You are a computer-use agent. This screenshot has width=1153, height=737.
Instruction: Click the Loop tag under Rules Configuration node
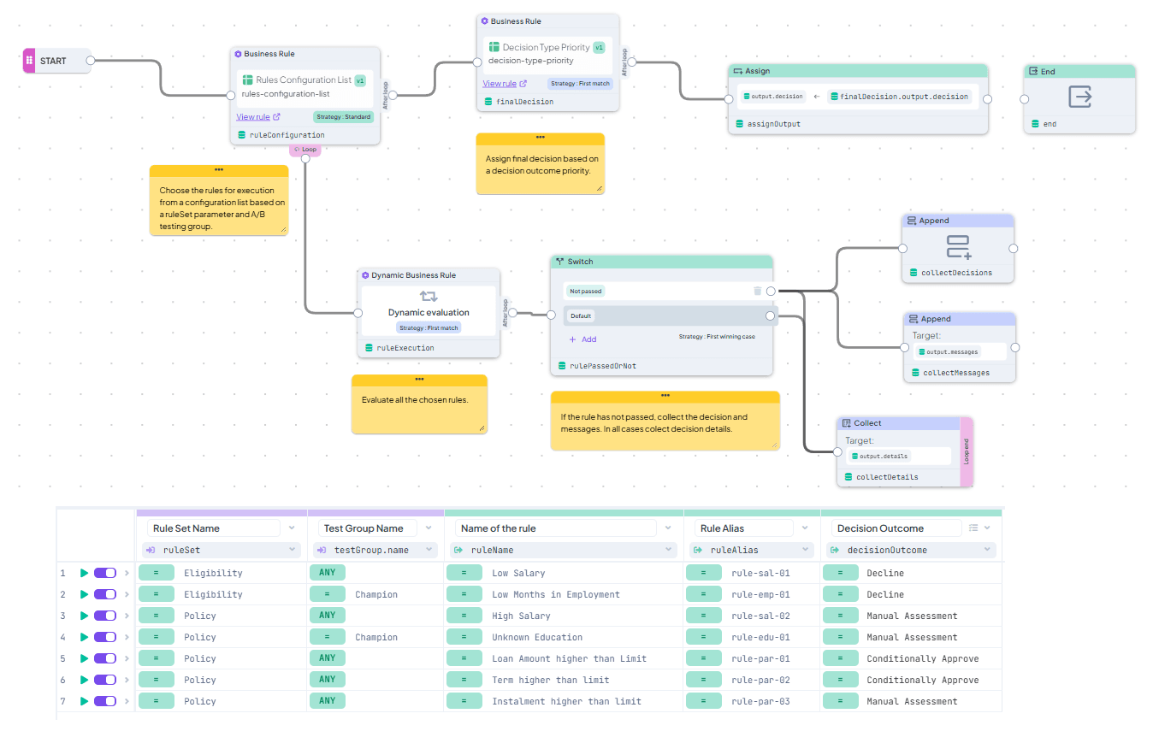305,150
